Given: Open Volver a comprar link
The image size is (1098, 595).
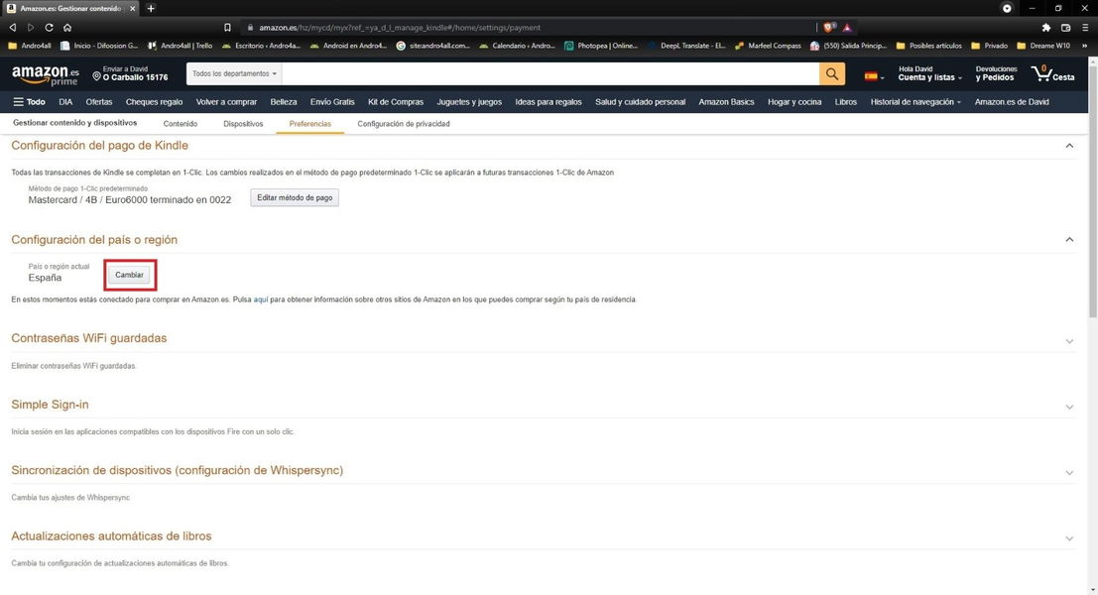Looking at the screenshot, I should 226,102.
